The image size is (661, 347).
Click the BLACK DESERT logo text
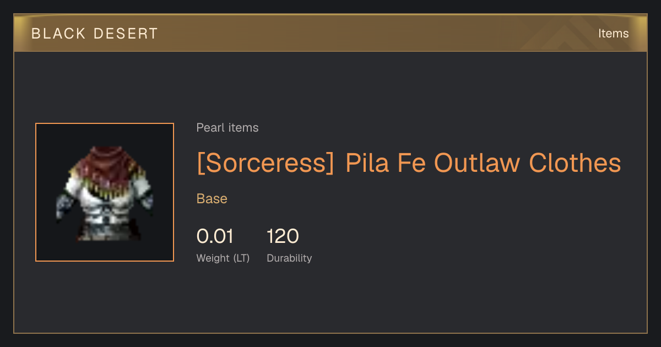coord(95,34)
